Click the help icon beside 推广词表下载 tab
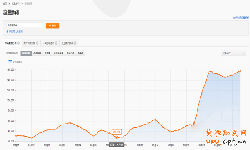250x150 pixels. (37, 43)
